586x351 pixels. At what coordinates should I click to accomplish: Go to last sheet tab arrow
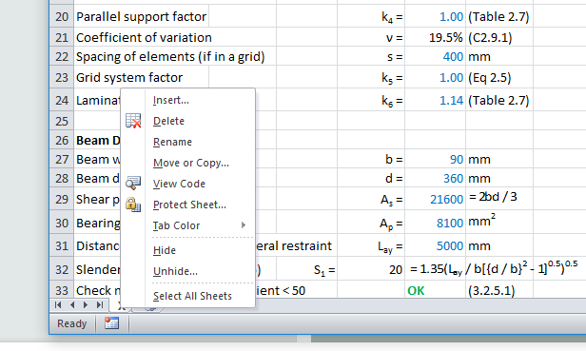click(x=100, y=304)
